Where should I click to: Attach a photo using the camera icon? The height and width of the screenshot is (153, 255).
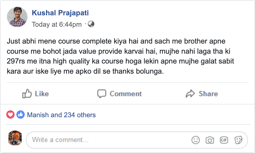click(210, 140)
